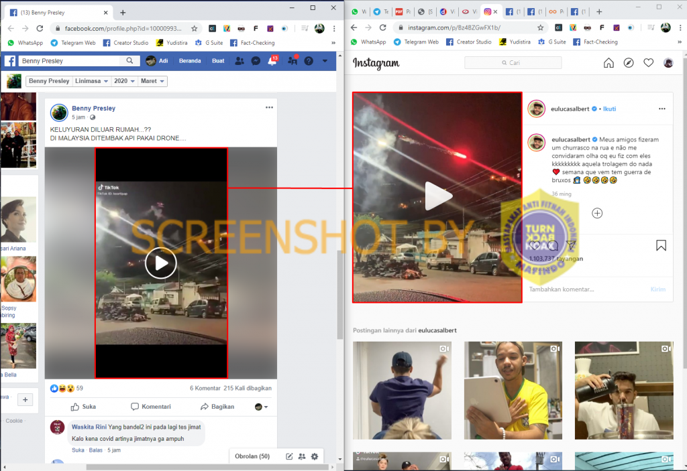Bookmark the Facebook page with the star icon

point(195,29)
